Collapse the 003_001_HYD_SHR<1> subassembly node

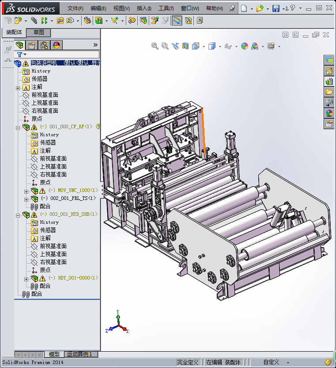[18, 215]
